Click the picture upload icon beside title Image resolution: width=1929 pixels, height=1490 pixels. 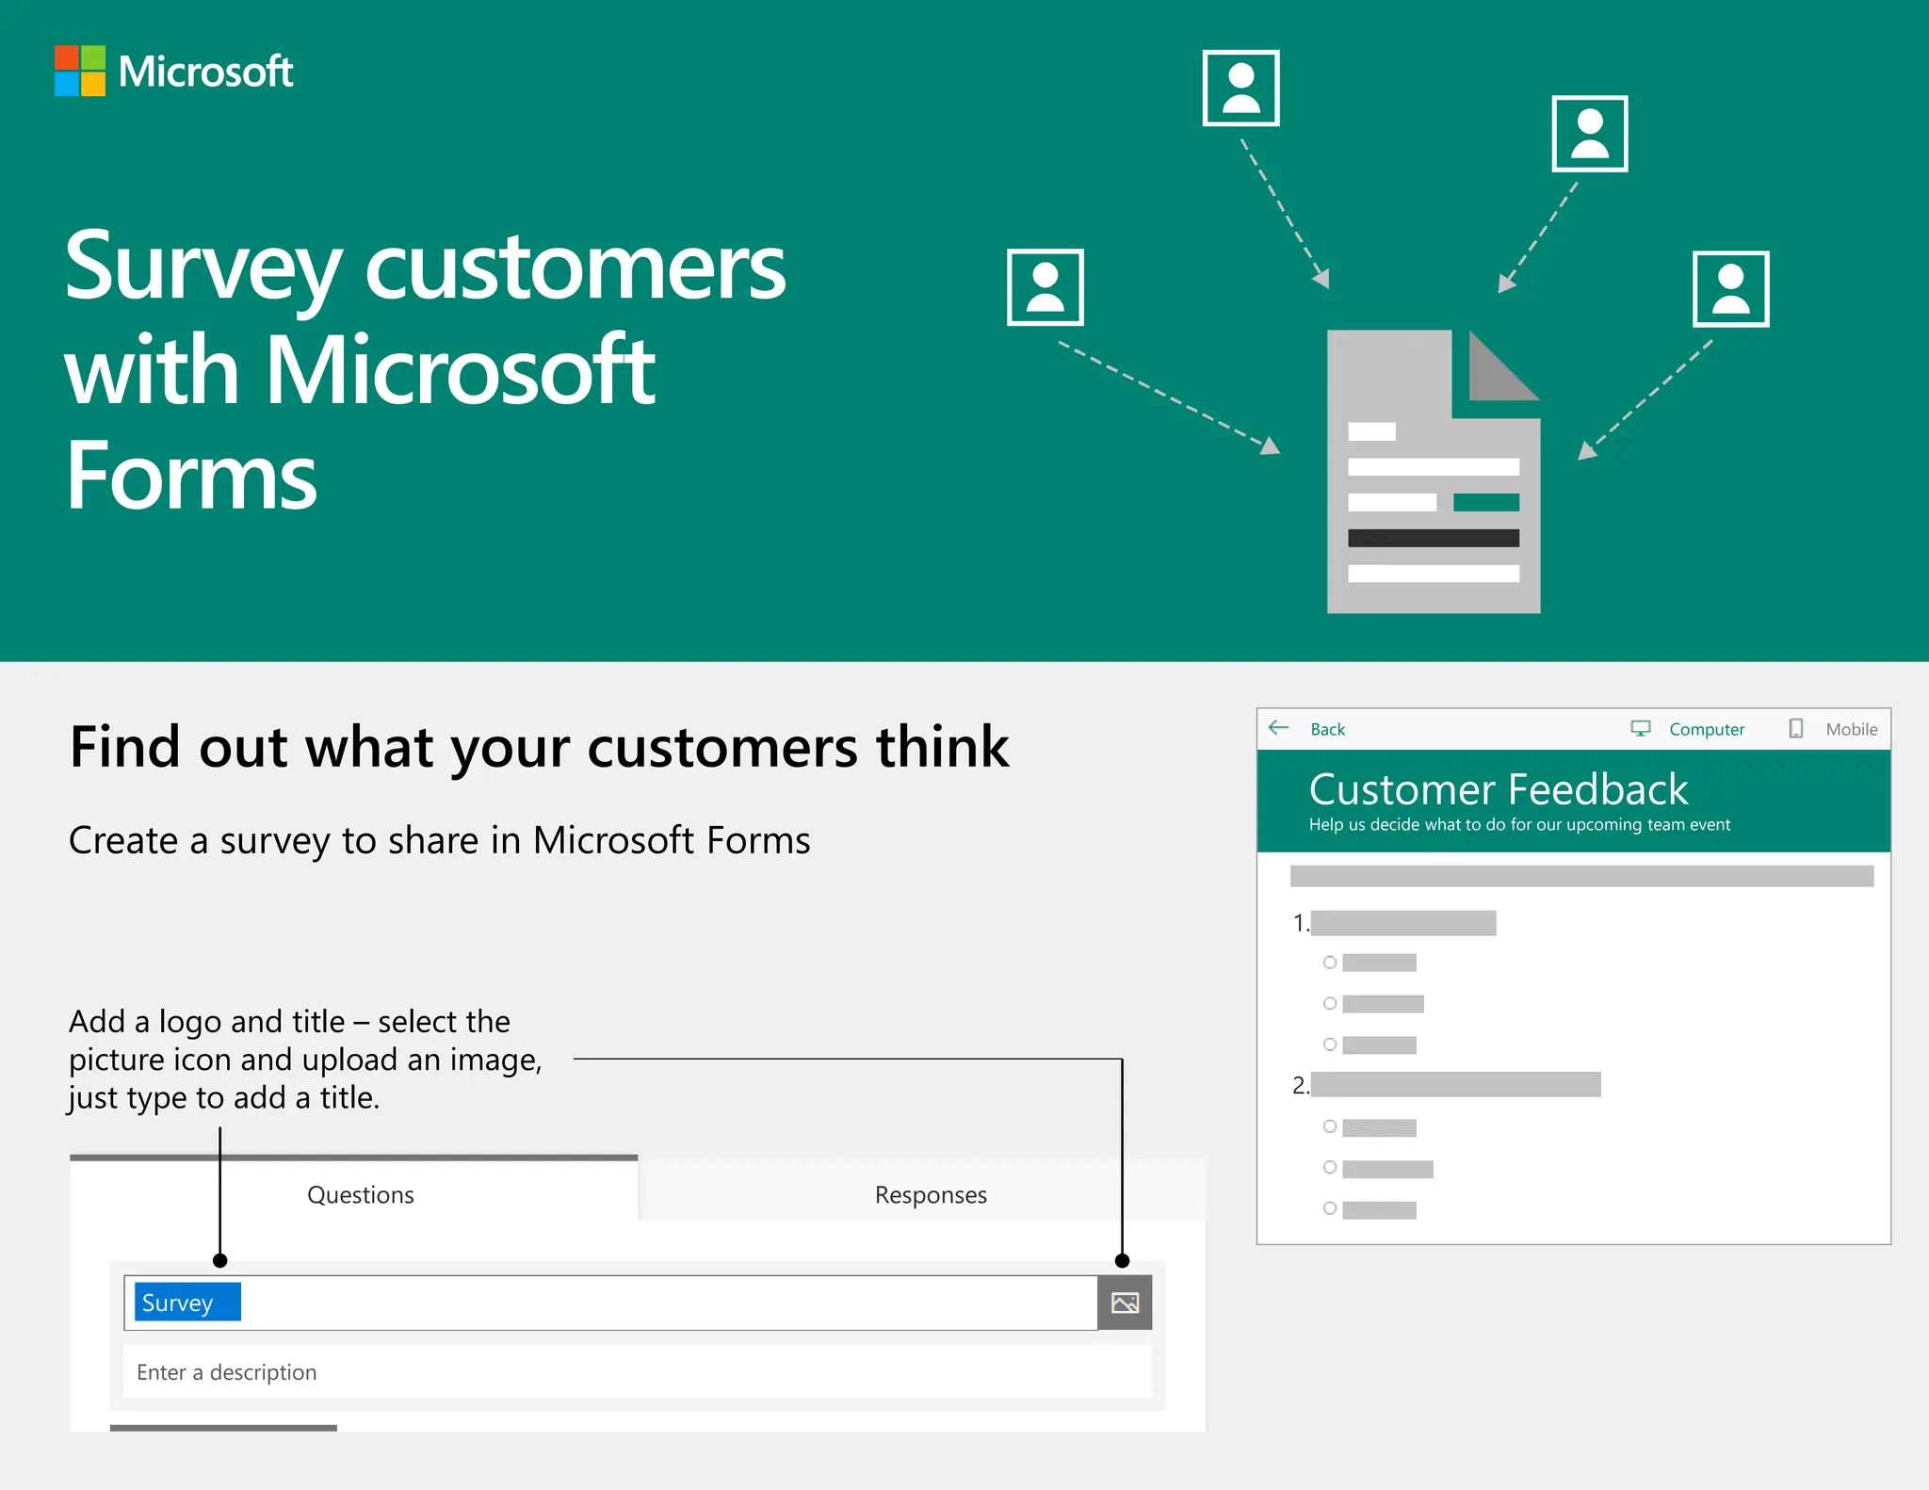[x=1125, y=1303]
